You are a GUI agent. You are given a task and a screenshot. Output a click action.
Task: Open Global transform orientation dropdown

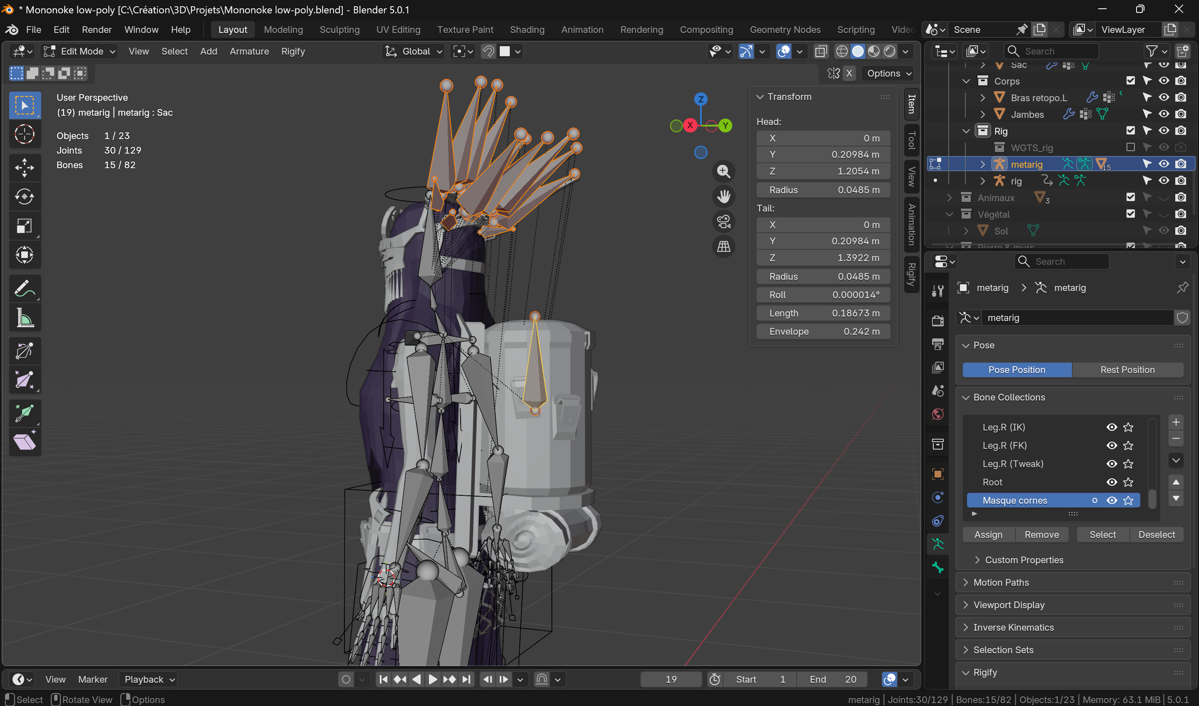click(x=413, y=51)
